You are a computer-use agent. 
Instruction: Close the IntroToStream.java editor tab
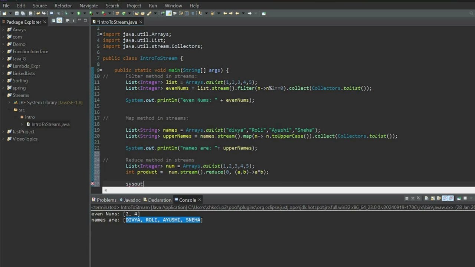141,22
